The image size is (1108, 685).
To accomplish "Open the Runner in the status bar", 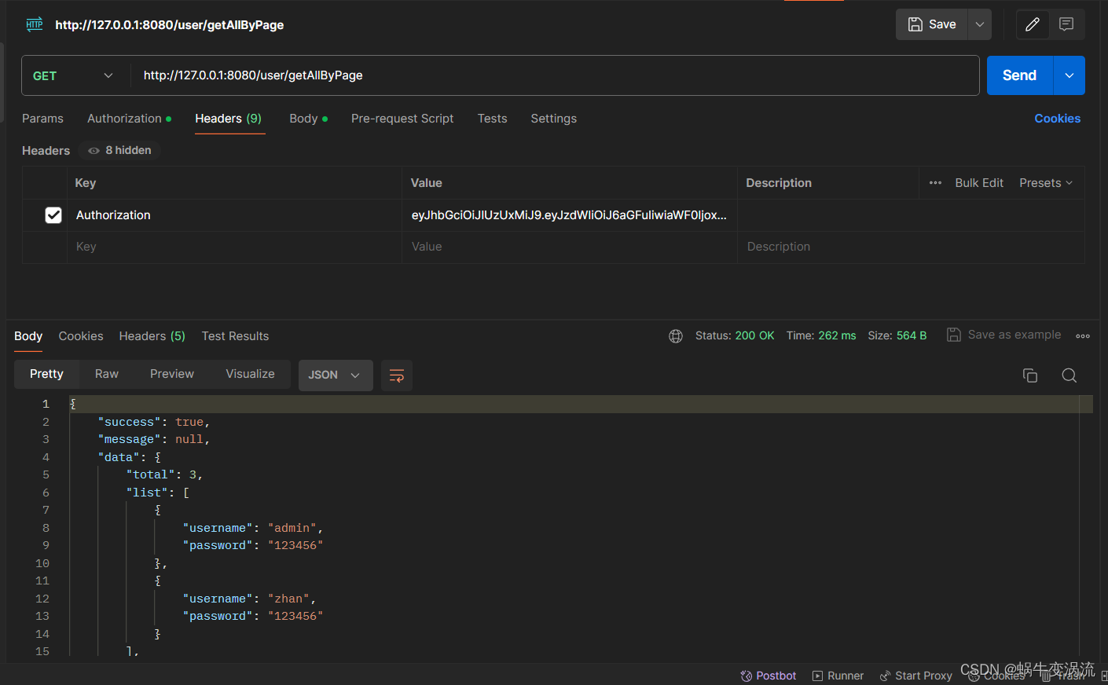I will (x=838, y=676).
